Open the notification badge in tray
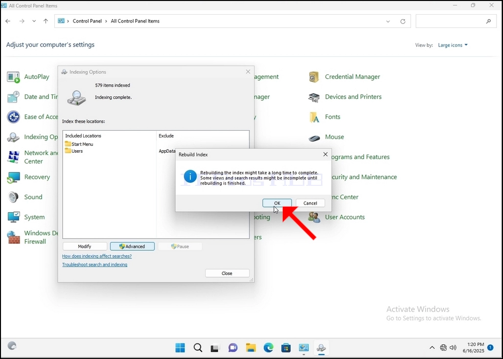This screenshot has width=503, height=359. click(x=490, y=347)
